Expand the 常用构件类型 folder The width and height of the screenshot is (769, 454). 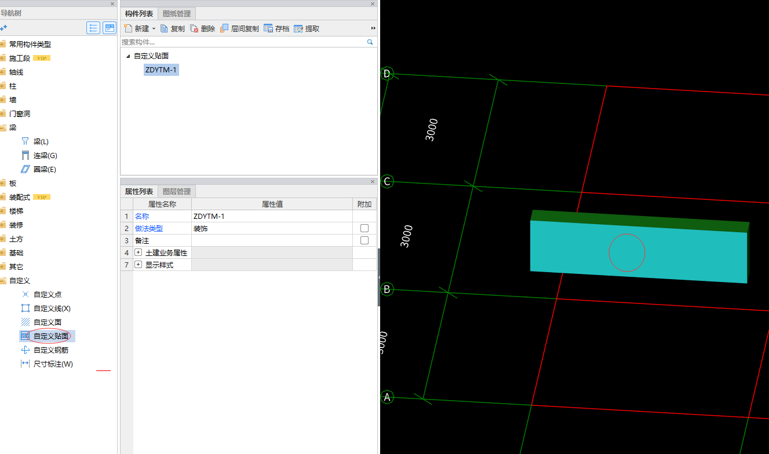(2, 44)
